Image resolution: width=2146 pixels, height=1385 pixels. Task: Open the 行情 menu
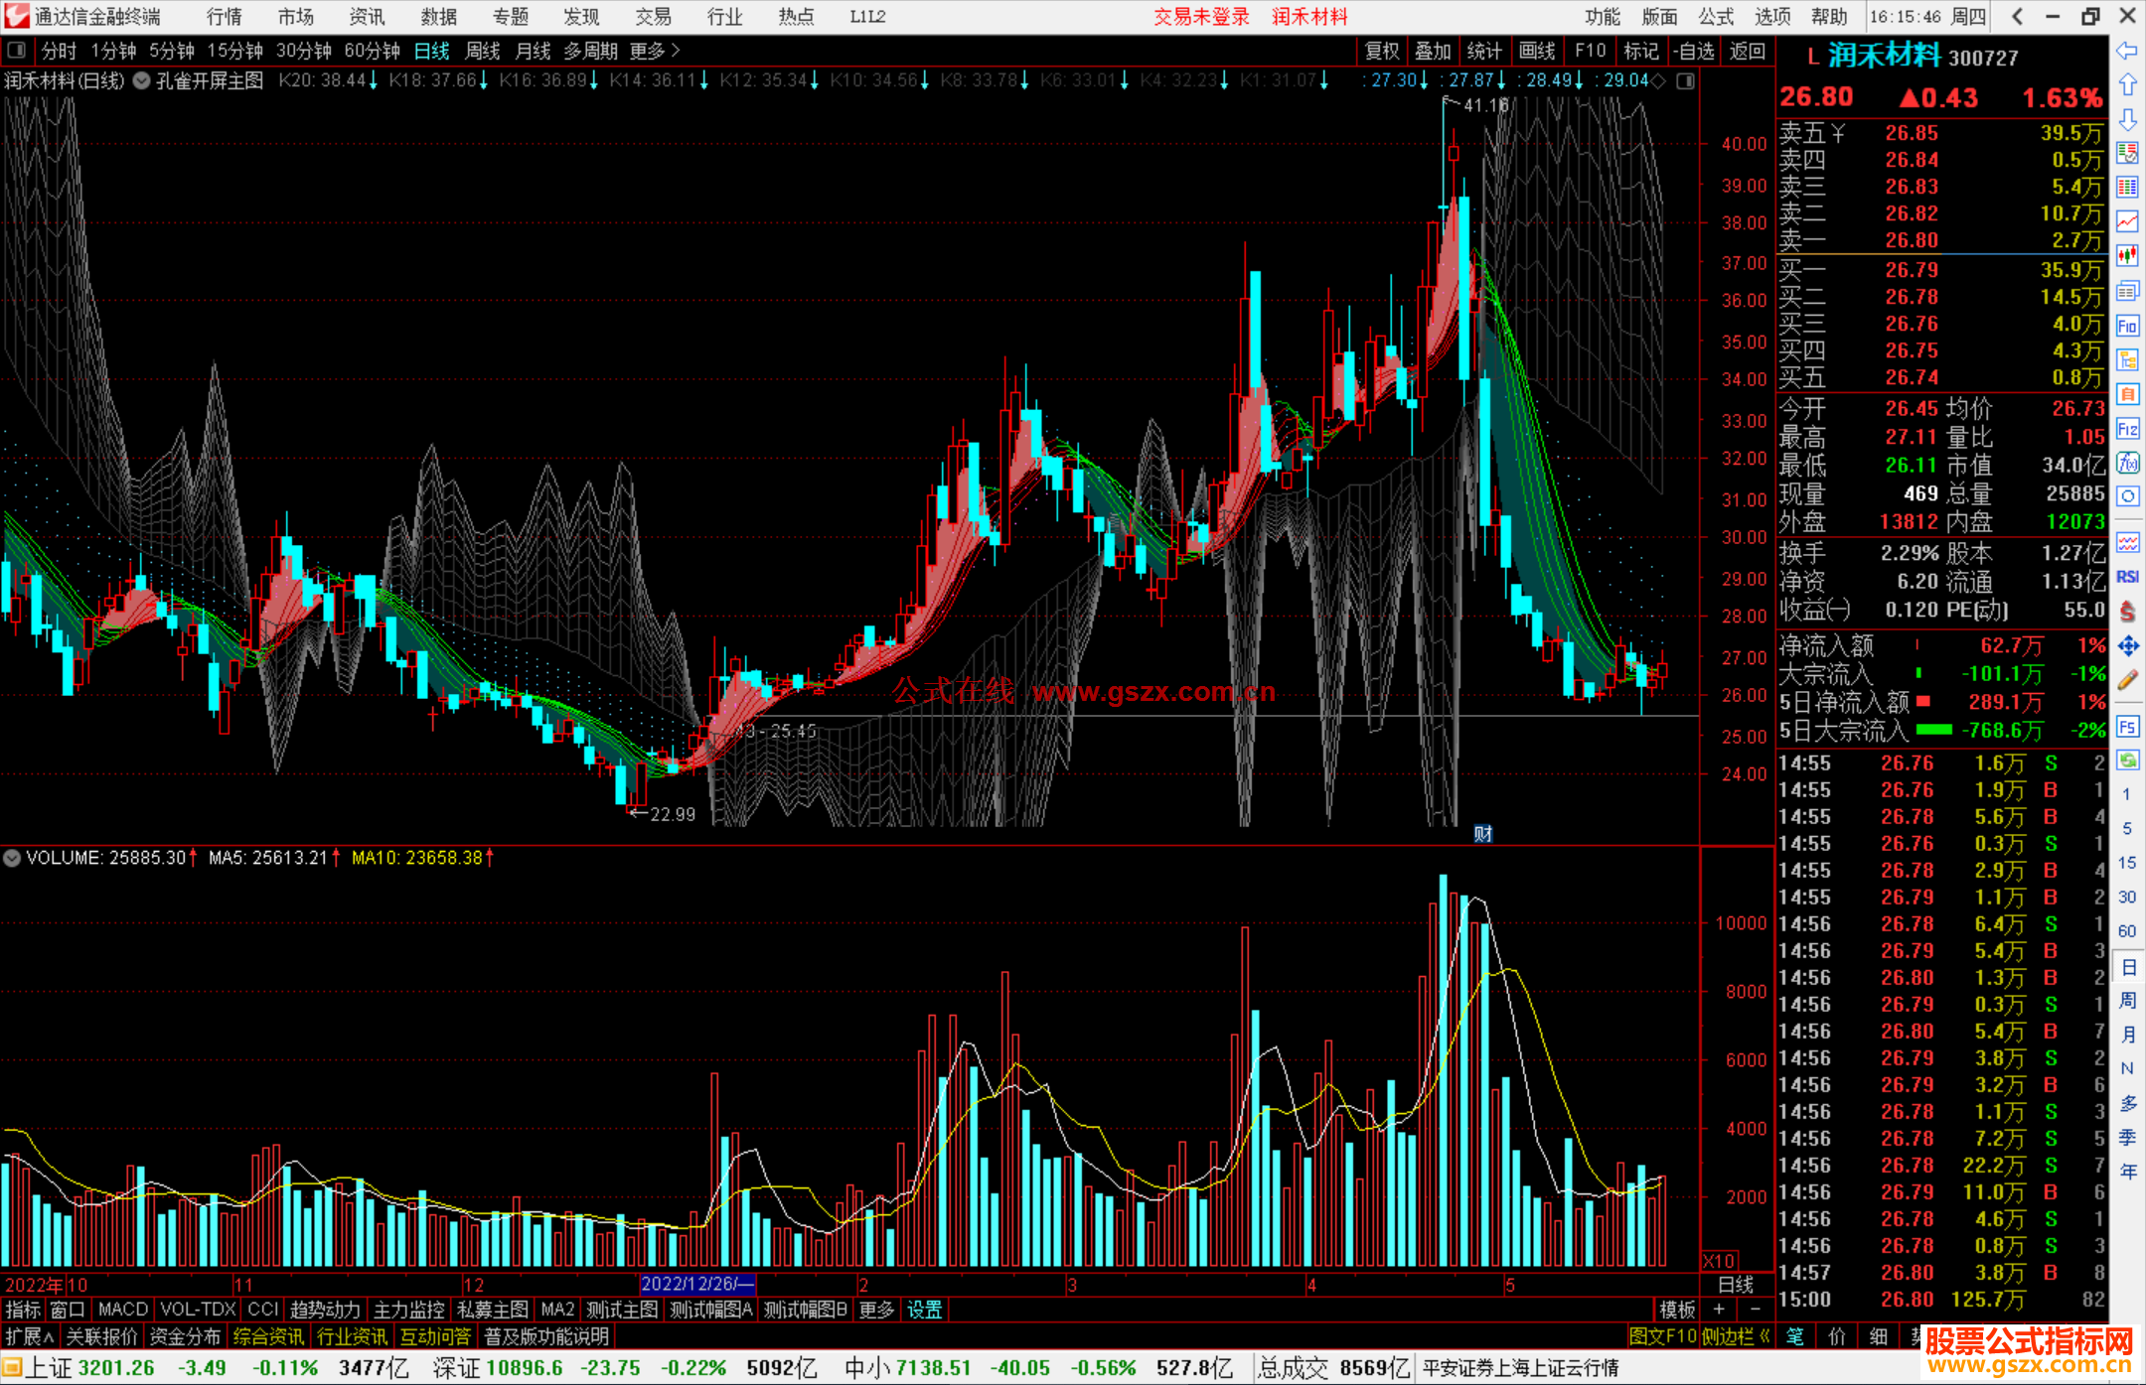pyautogui.click(x=224, y=17)
